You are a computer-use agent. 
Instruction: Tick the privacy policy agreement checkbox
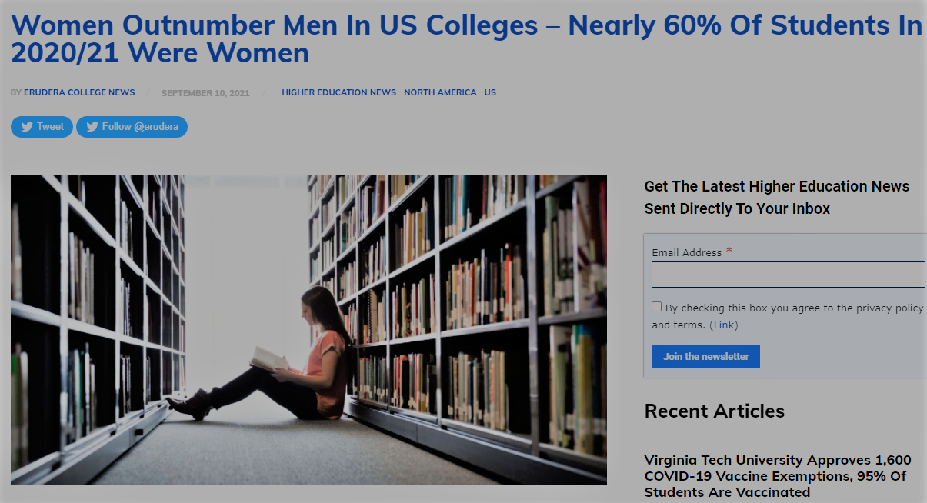point(656,307)
